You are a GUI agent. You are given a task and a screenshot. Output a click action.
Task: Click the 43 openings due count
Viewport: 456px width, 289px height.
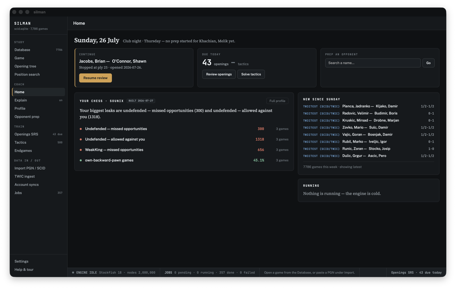click(207, 63)
